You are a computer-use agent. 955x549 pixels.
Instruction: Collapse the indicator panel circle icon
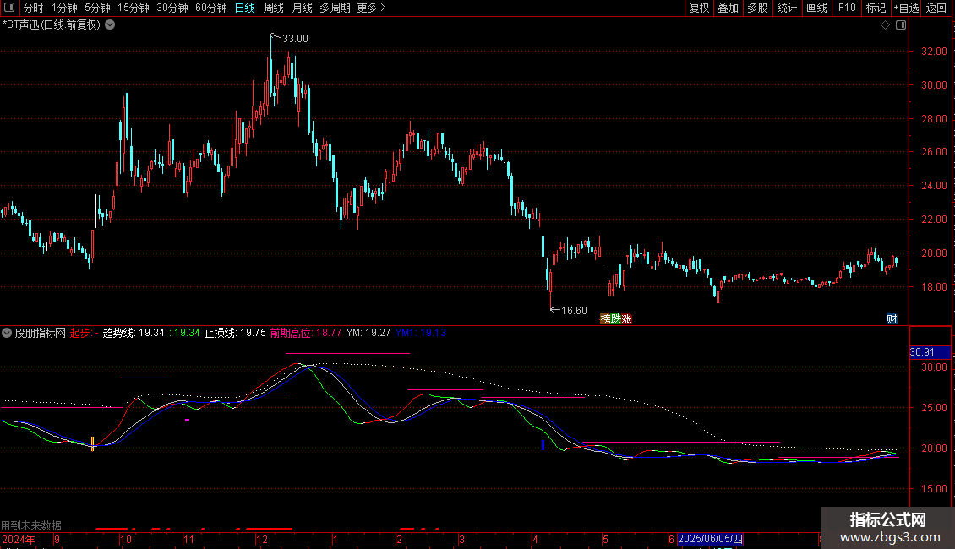click(7, 333)
